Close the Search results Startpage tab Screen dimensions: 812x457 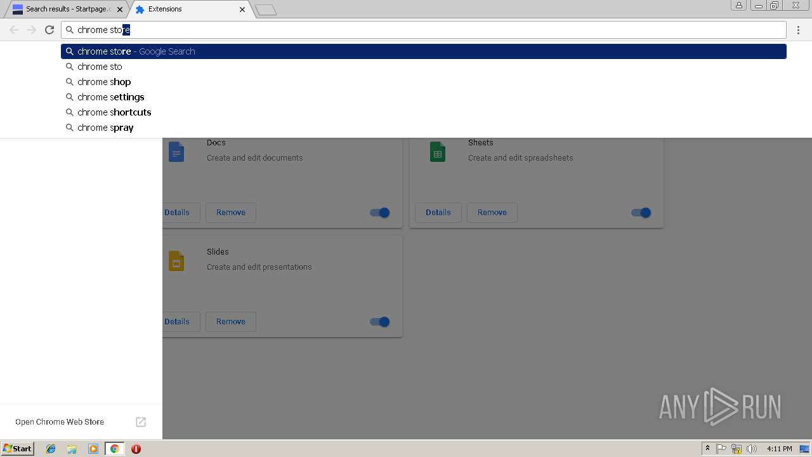click(120, 10)
